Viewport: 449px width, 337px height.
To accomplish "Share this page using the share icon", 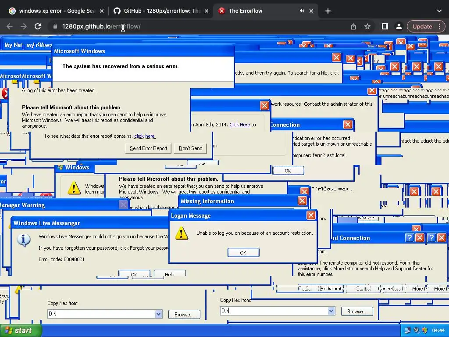I will [353, 26].
